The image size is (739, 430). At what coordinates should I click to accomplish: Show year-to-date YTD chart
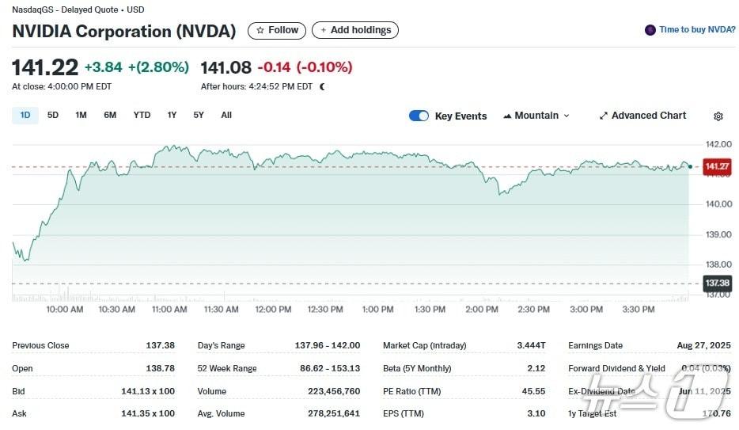[142, 116]
